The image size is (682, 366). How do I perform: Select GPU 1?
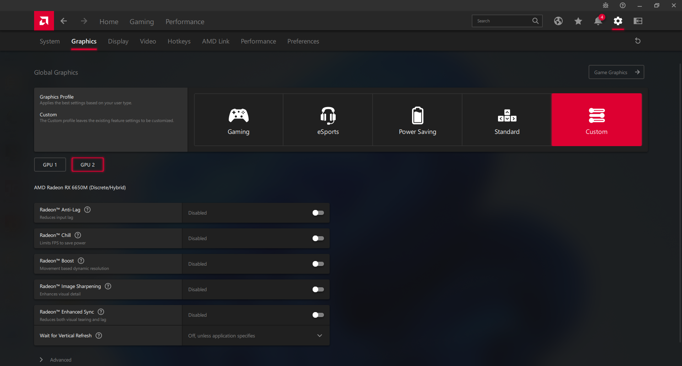coord(50,165)
